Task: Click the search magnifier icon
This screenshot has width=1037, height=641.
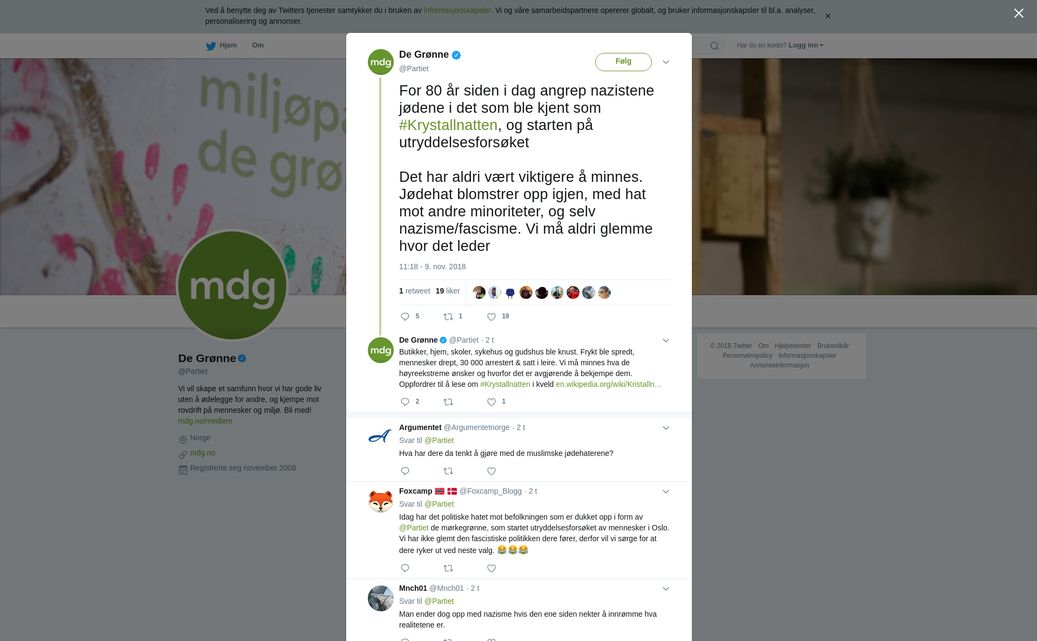Action: click(715, 46)
